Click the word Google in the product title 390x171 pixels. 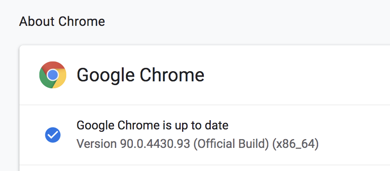(106, 76)
